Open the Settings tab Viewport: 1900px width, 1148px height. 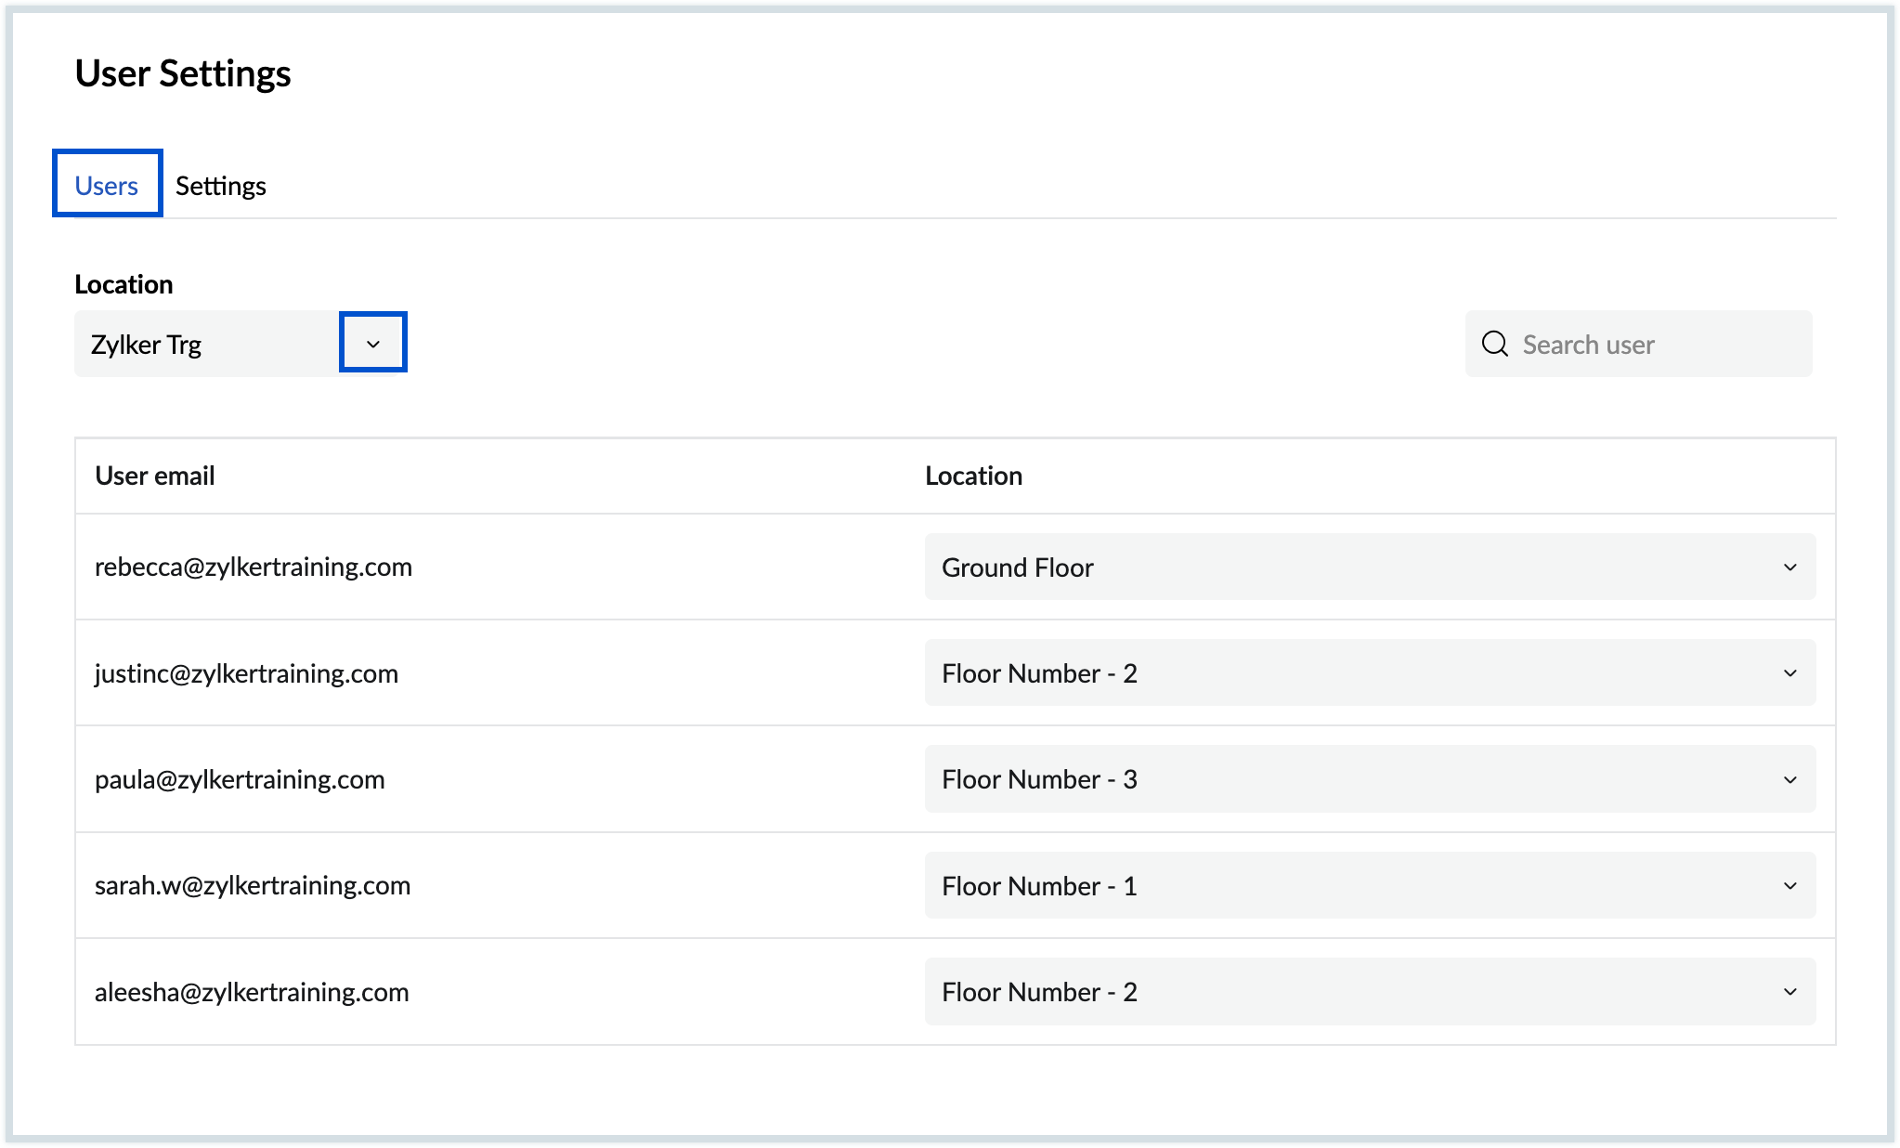[x=220, y=186]
